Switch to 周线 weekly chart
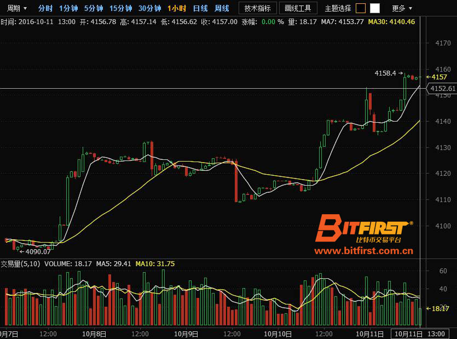Image resolution: width=457 pixels, height=339 pixels. (x=222, y=8)
